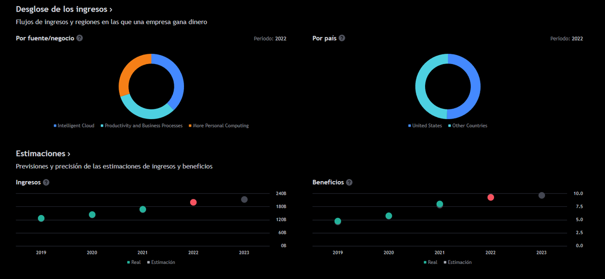Toggle Productivity and Business Processes legend item
Screen dimensions: 605x279
tap(142, 126)
